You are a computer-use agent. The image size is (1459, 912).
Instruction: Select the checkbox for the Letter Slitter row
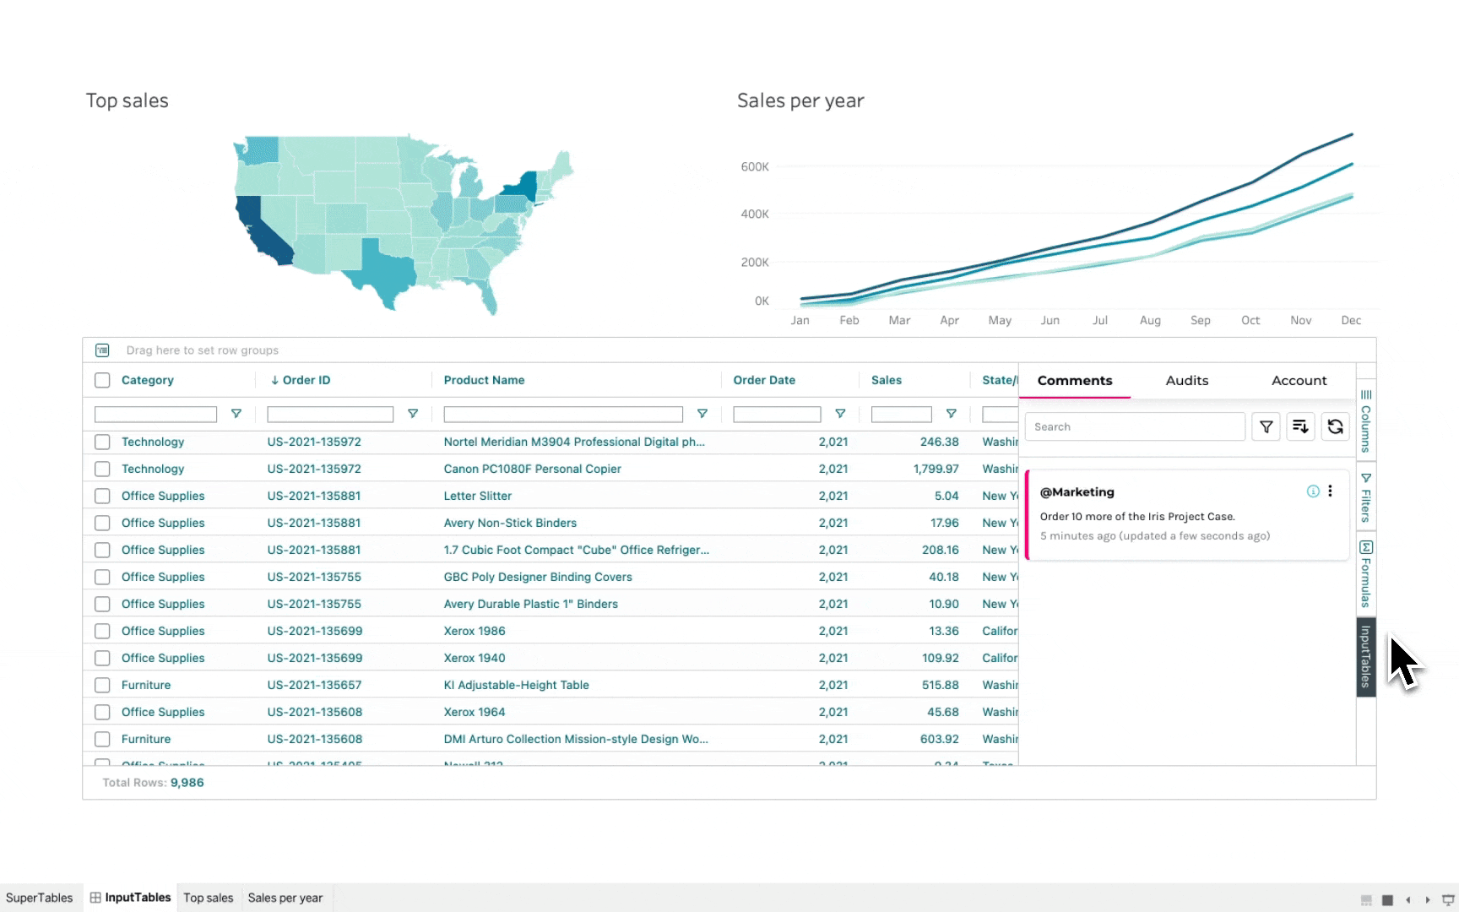point(102,496)
